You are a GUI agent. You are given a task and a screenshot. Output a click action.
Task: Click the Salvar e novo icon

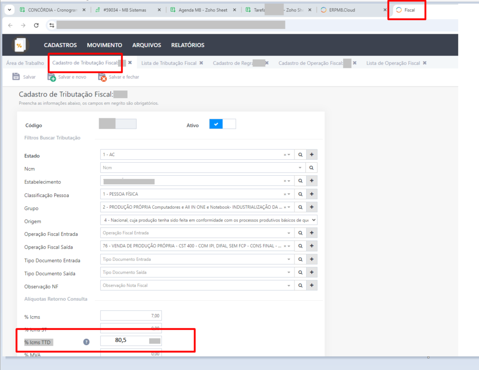pyautogui.click(x=52, y=77)
